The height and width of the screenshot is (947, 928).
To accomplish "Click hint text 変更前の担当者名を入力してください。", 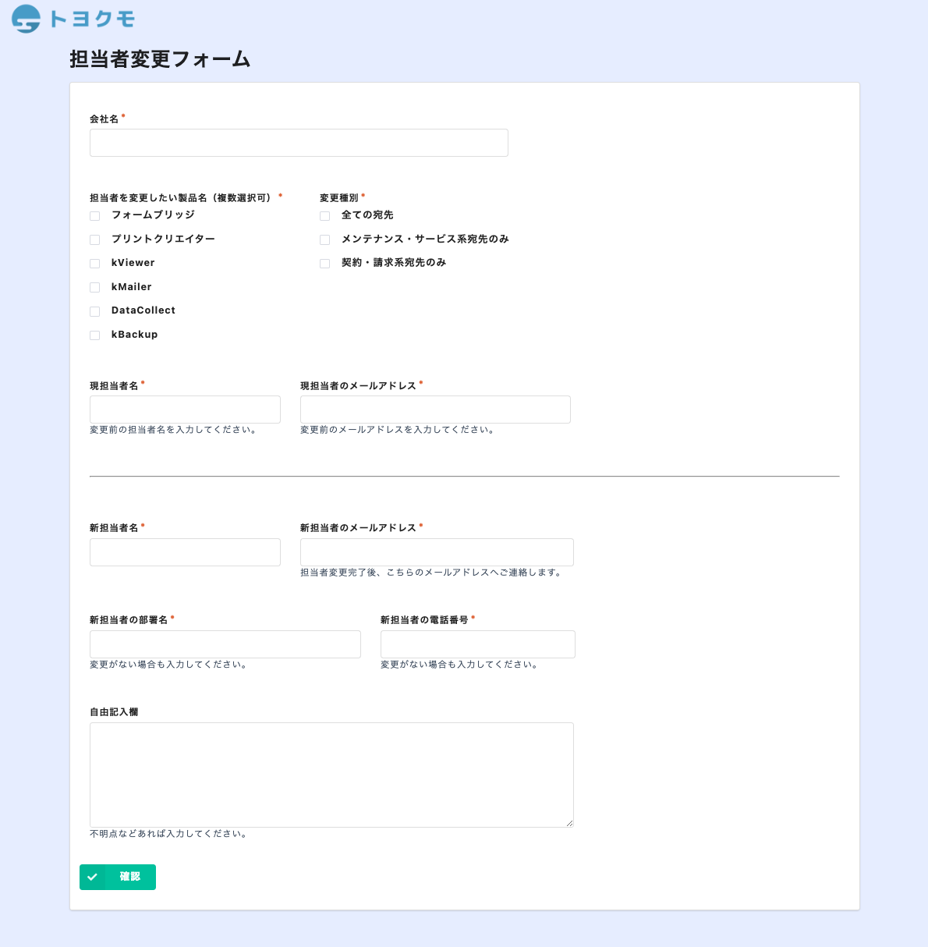I will coord(173,430).
